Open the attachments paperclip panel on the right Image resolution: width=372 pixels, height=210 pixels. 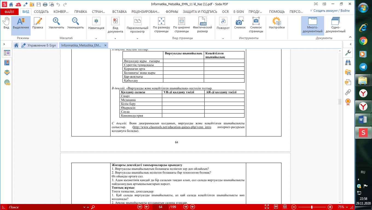[348, 92]
